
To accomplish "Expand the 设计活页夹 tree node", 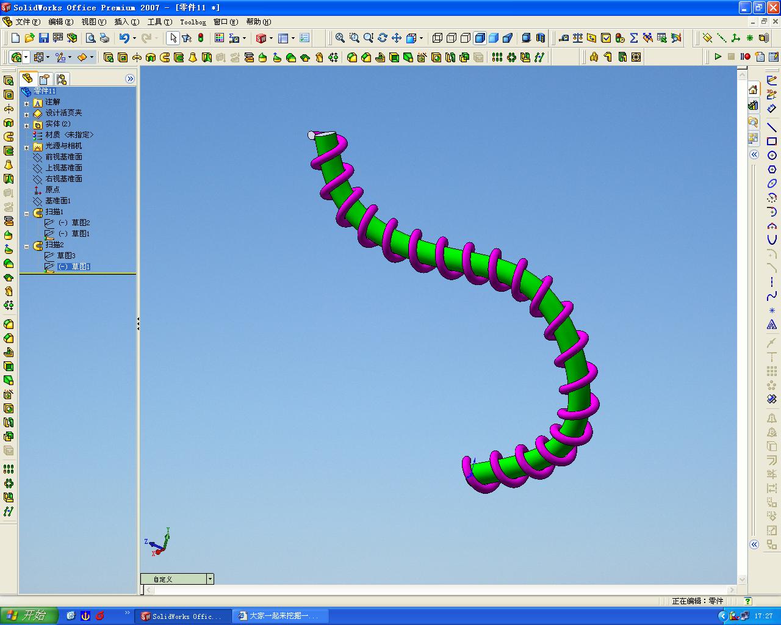I will pyautogui.click(x=26, y=114).
